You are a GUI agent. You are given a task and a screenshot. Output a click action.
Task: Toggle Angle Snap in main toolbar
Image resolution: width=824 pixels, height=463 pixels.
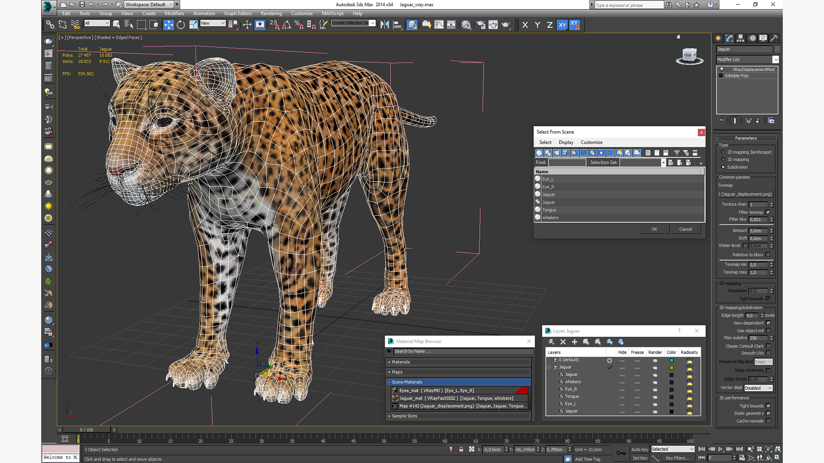pyautogui.click(x=287, y=25)
